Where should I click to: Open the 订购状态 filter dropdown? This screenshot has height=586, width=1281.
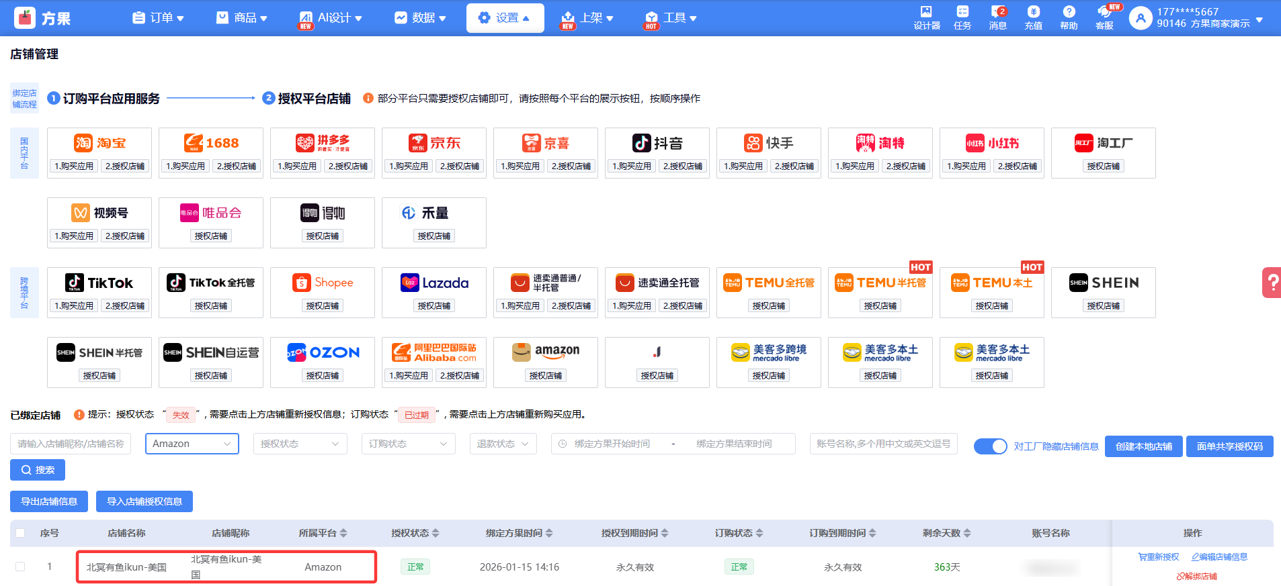[x=408, y=444]
